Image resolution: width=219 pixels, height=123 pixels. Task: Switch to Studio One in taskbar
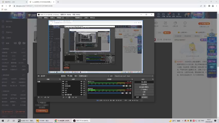[26, 121]
